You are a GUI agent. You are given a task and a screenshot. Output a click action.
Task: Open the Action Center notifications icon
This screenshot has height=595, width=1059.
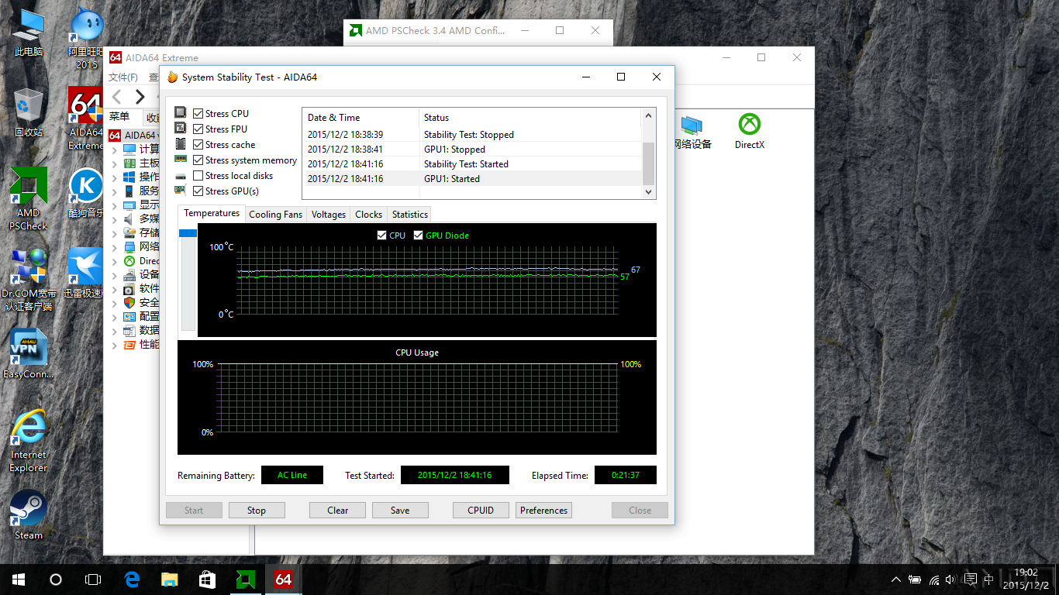point(971,580)
